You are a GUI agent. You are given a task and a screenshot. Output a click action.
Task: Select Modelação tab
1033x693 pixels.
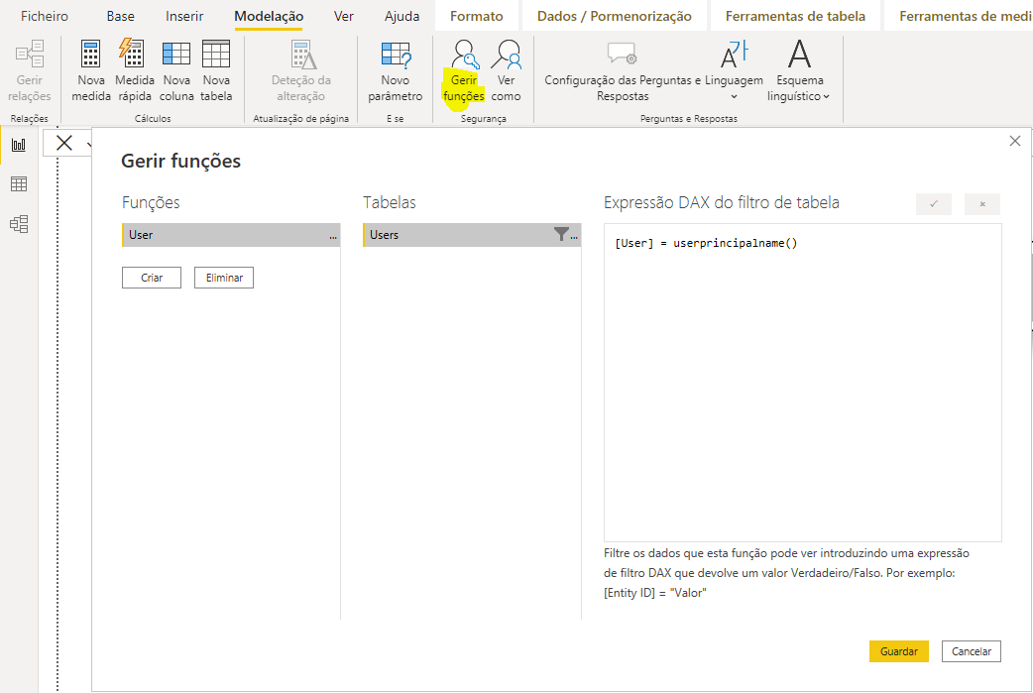269,16
